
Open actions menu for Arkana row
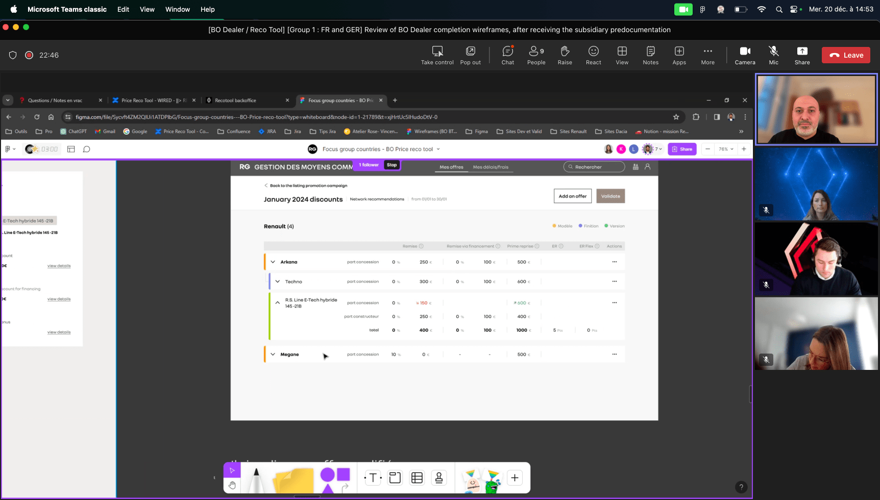[x=615, y=262]
